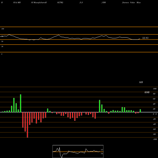The height and width of the screenshot is (158, 158).
Task: Click the RSI value label 52.85
Action: click(145, 38)
